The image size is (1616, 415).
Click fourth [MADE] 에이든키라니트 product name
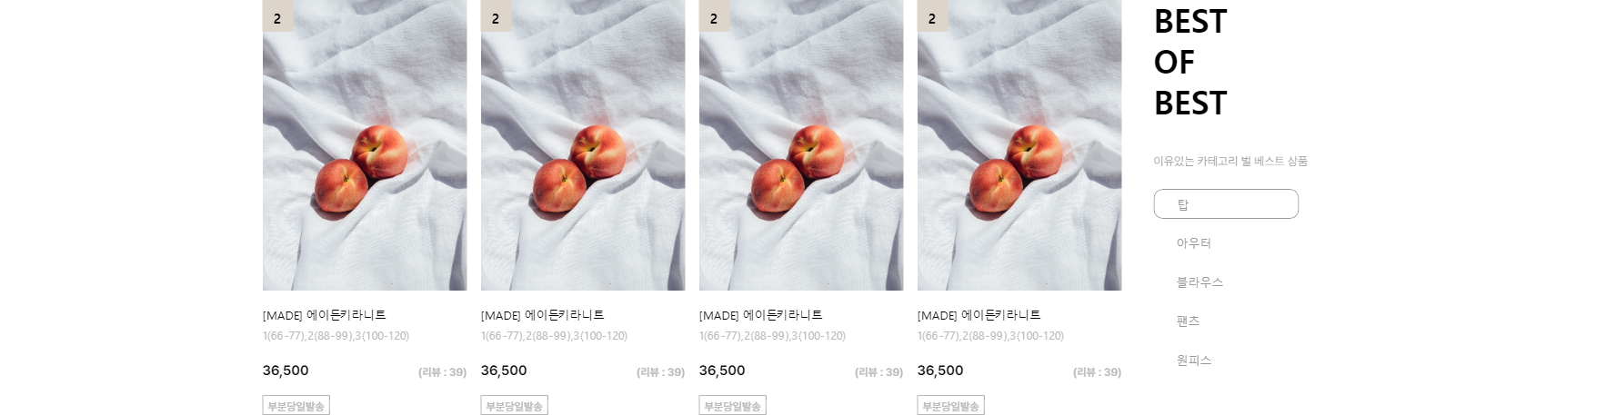(979, 315)
